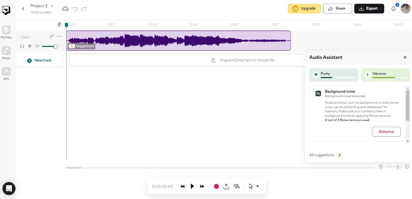412x199 pixels.
Task: Select the cursor pointer tool
Action: pyautogui.click(x=251, y=186)
